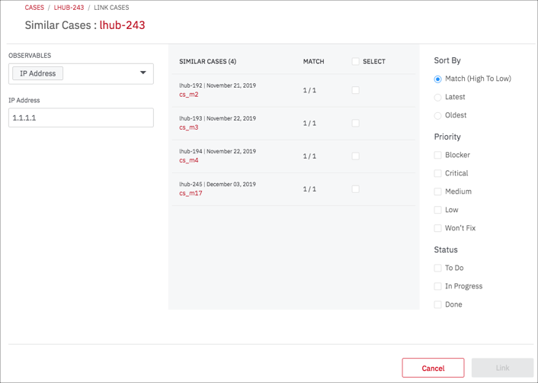The image size is (538, 383).
Task: Click 'lhub-245 | December 03, 2019' text
Action: [x=217, y=185]
